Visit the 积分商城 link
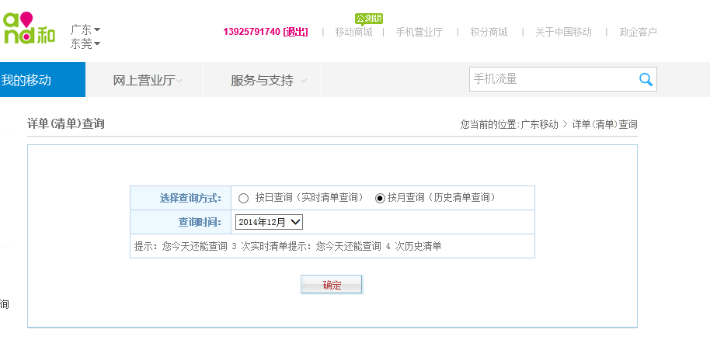710x364 pixels. click(489, 32)
